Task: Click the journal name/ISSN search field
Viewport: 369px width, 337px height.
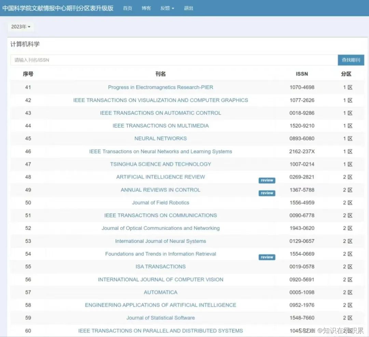Action: click(174, 60)
